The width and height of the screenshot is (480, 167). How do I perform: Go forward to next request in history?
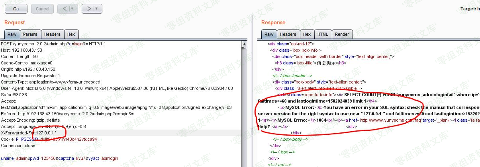89,8
